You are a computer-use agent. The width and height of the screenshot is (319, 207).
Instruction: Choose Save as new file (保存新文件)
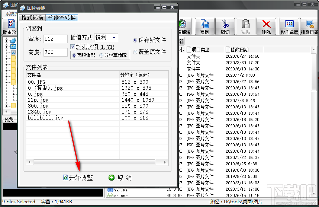[x=135, y=40]
